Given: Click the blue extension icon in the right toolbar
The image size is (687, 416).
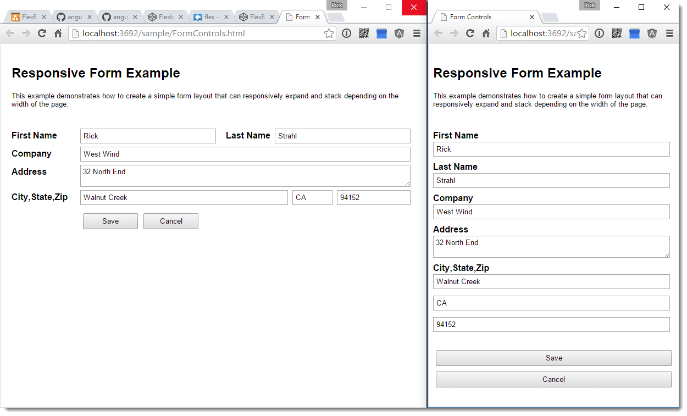Looking at the screenshot, I should tap(634, 33).
